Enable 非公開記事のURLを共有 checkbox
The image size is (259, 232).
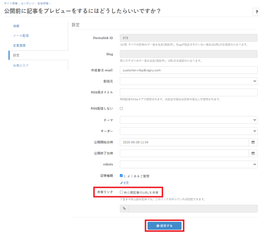point(121,192)
